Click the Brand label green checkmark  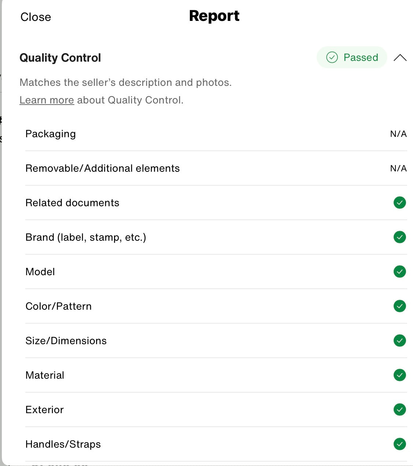(399, 237)
